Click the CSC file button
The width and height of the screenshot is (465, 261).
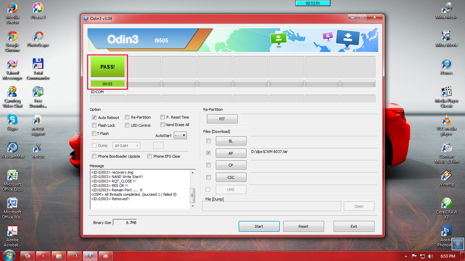231,177
